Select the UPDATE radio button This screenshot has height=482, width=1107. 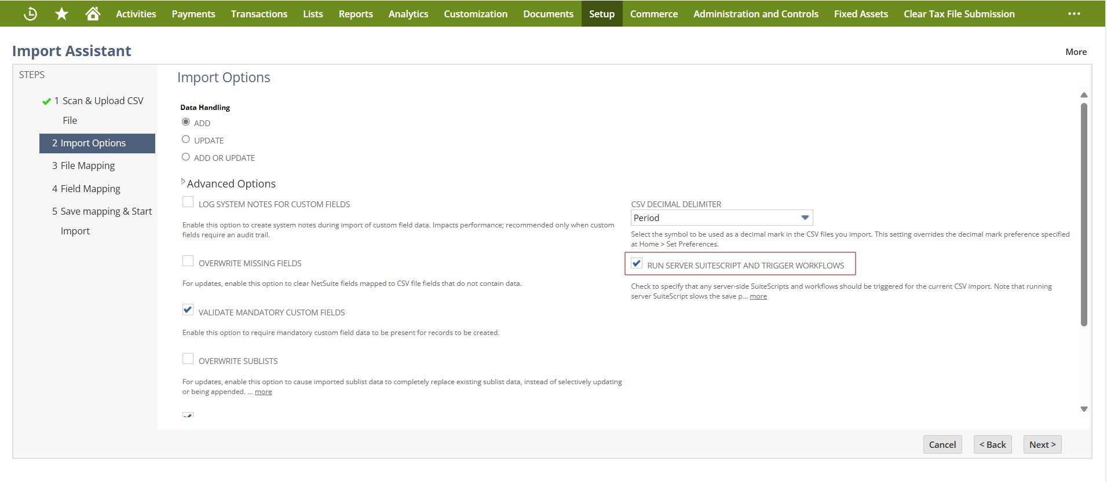click(x=186, y=139)
